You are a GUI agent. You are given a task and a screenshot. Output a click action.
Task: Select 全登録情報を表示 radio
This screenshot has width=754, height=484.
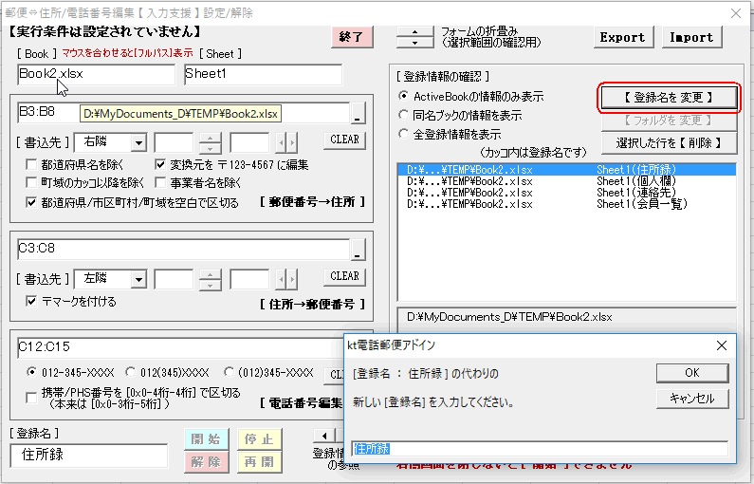click(x=403, y=134)
